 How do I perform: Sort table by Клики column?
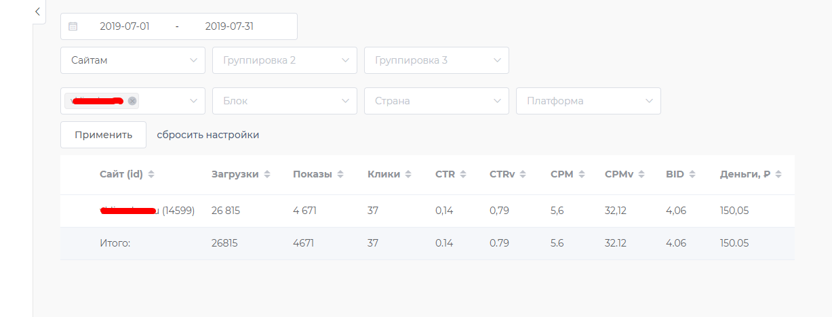tap(408, 174)
